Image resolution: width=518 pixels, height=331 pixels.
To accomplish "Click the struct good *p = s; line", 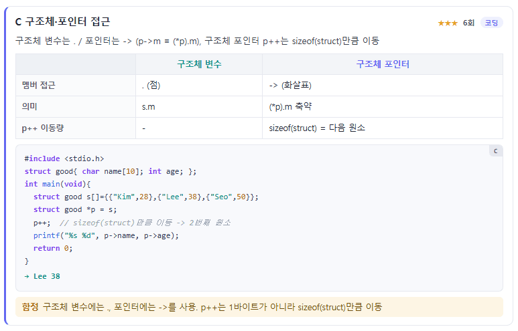I will pos(75,210).
